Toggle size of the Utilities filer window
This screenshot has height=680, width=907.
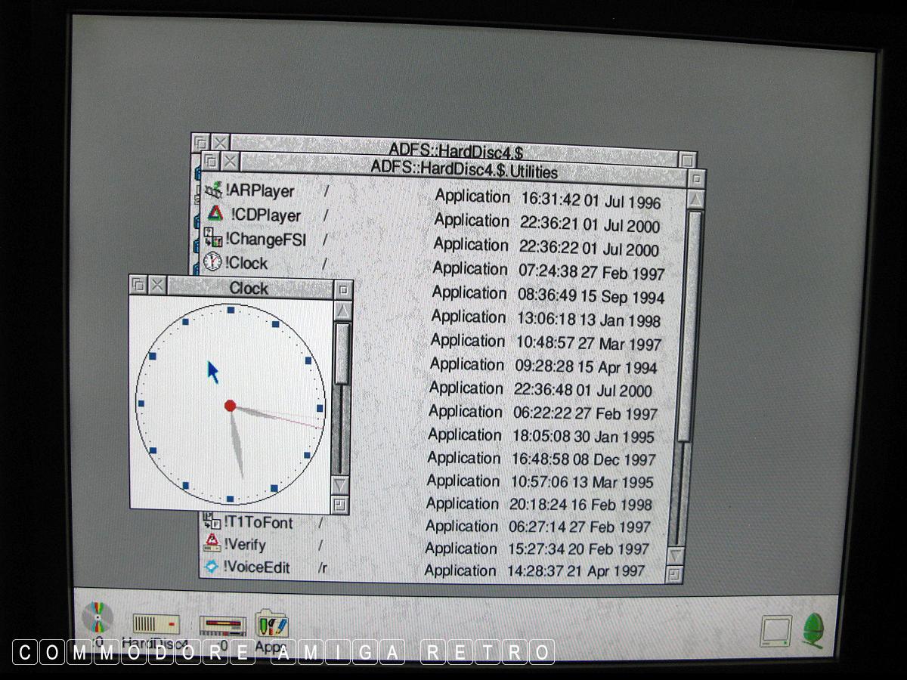[697, 178]
